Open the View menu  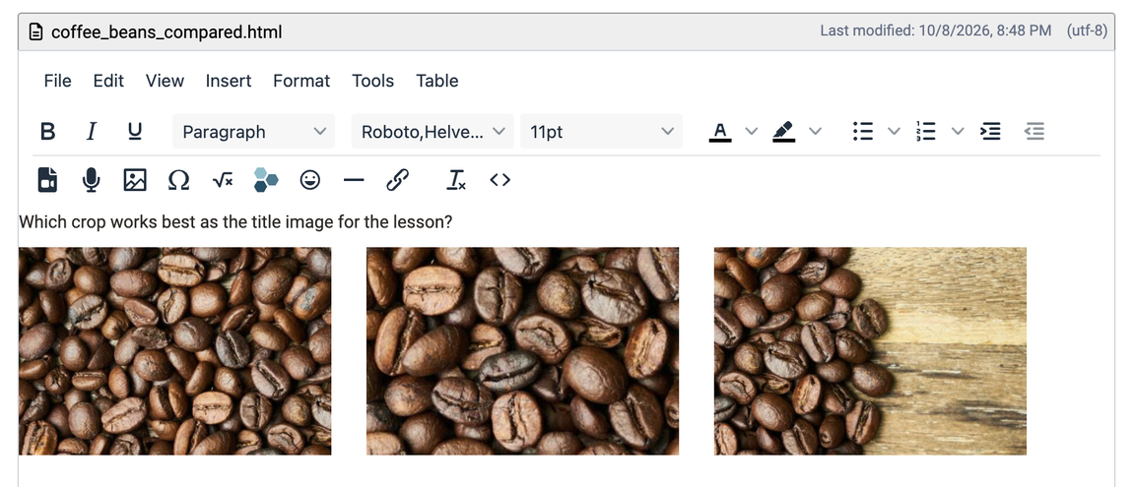pyautogui.click(x=165, y=81)
